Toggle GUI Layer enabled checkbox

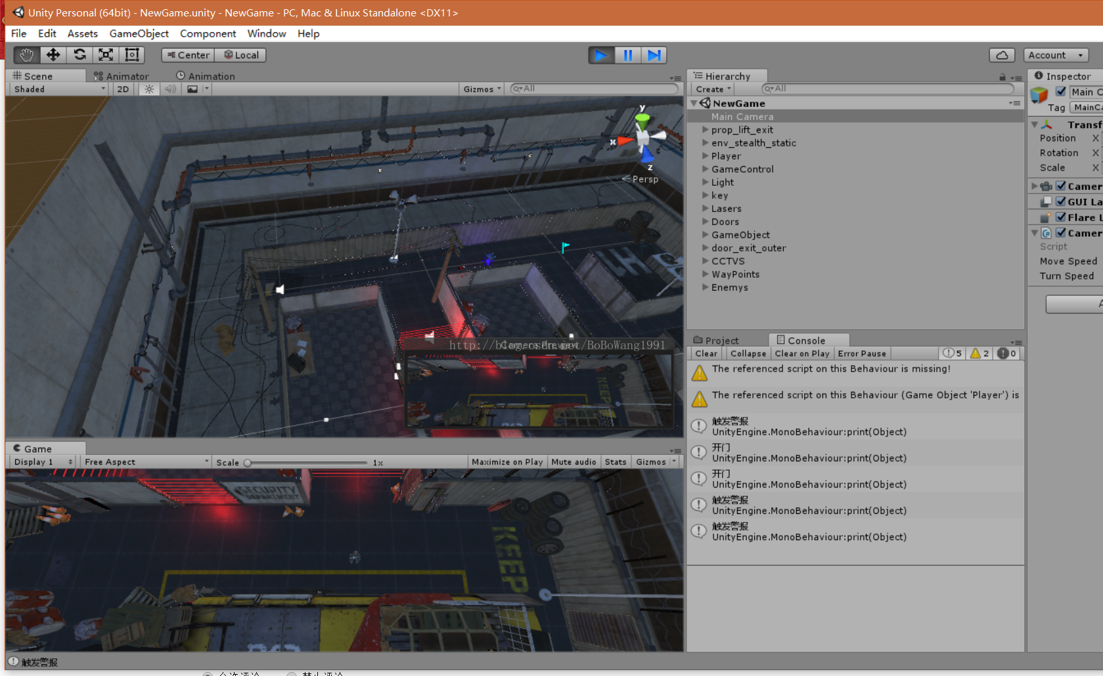point(1061,201)
